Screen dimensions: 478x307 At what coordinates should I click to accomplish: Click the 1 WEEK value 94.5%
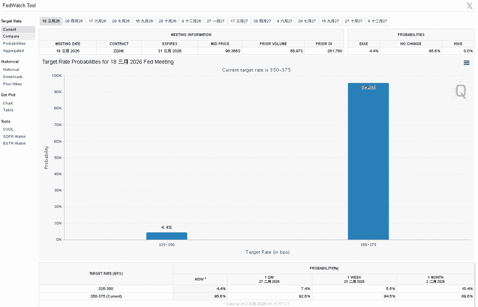[x=389, y=296]
